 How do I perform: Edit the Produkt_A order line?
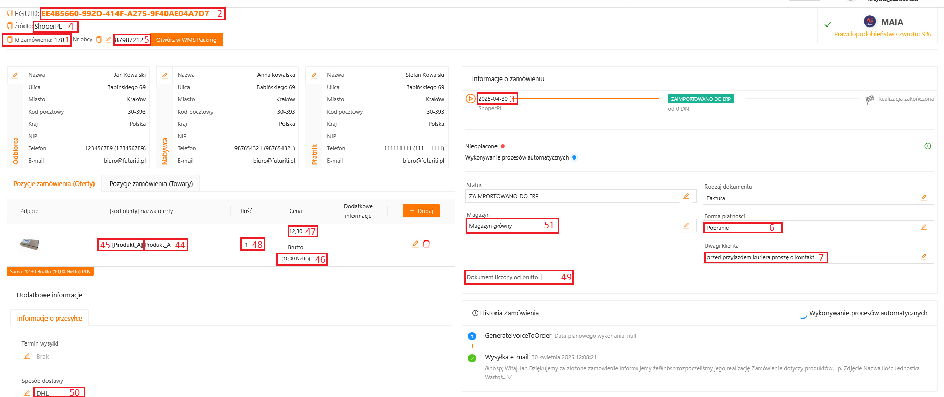point(415,244)
